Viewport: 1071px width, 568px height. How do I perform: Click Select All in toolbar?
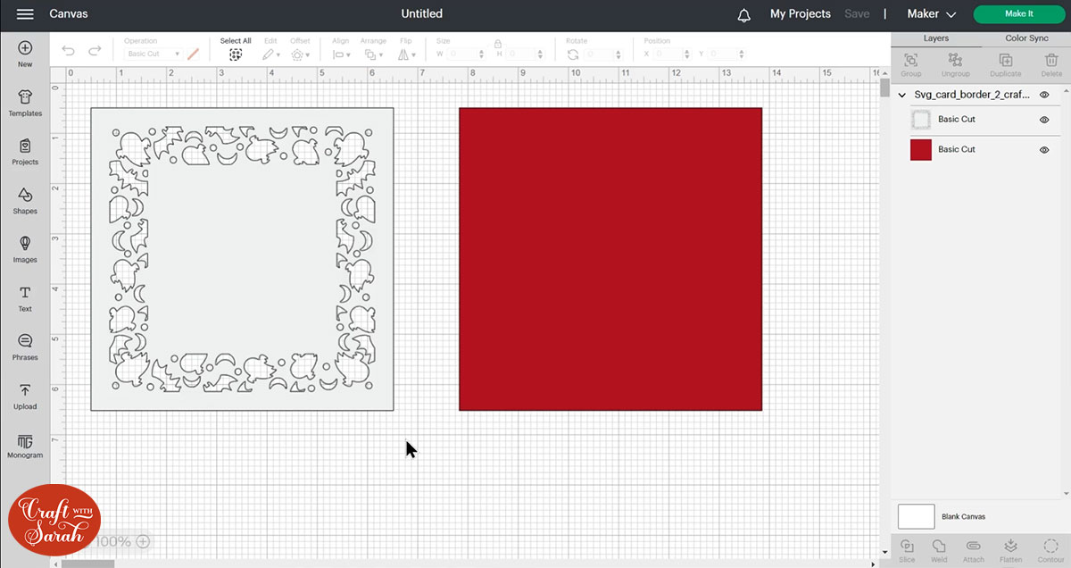[x=236, y=49]
